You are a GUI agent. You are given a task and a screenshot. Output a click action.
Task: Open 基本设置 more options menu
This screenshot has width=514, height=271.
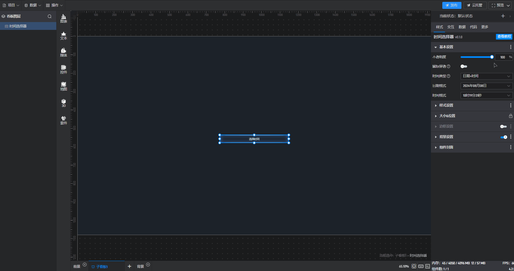(x=510, y=47)
